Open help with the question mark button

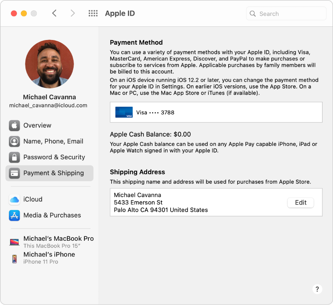pyautogui.click(x=317, y=289)
